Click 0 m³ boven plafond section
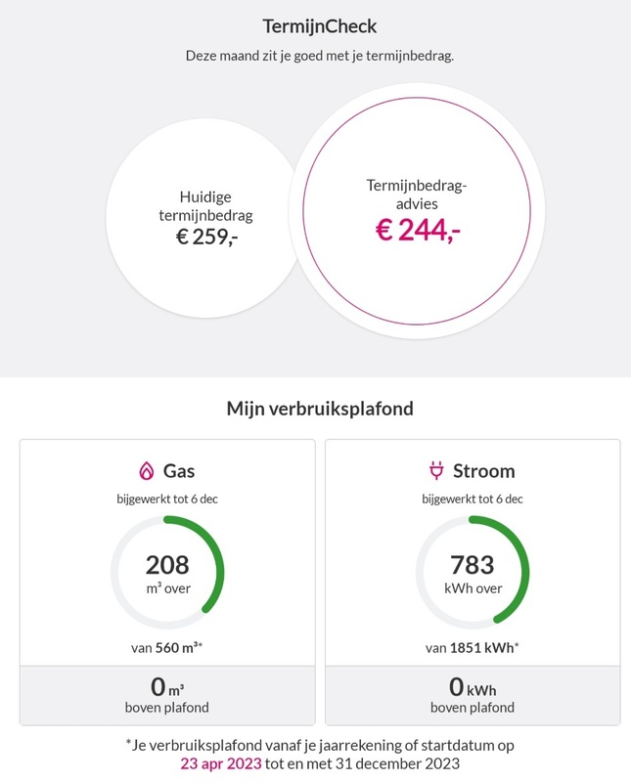Screen dimensions: 631x782 pos(167,695)
